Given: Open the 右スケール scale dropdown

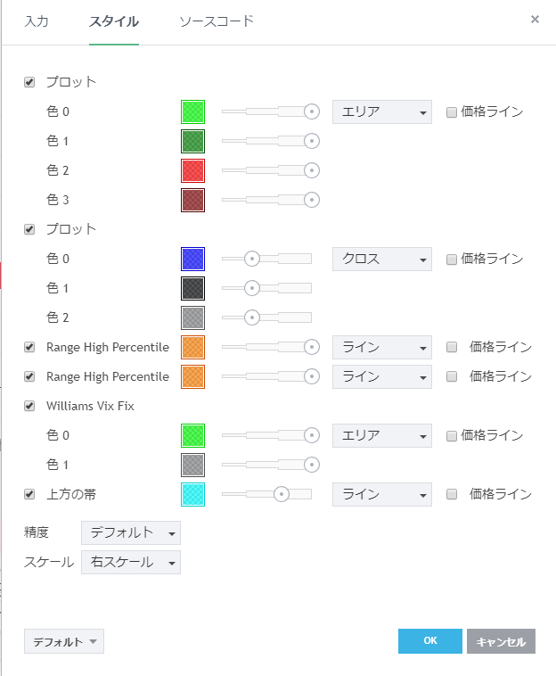Looking at the screenshot, I should click(x=130, y=563).
